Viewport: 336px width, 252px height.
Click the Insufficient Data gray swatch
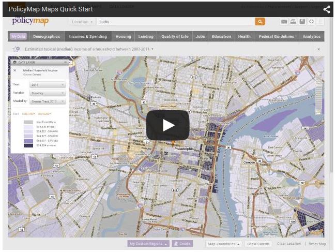[28, 122]
